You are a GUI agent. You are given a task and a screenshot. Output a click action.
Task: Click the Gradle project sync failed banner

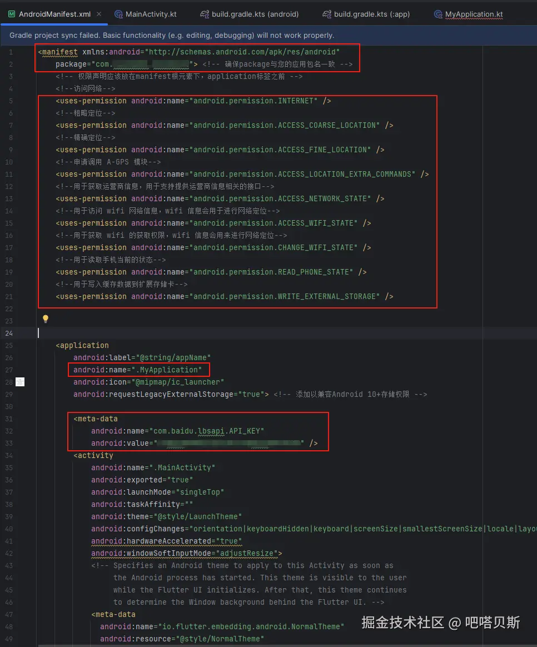click(268, 35)
